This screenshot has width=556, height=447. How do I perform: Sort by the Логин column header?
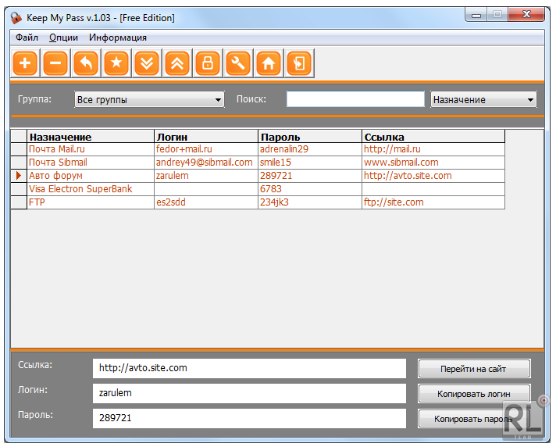pyautogui.click(x=206, y=137)
